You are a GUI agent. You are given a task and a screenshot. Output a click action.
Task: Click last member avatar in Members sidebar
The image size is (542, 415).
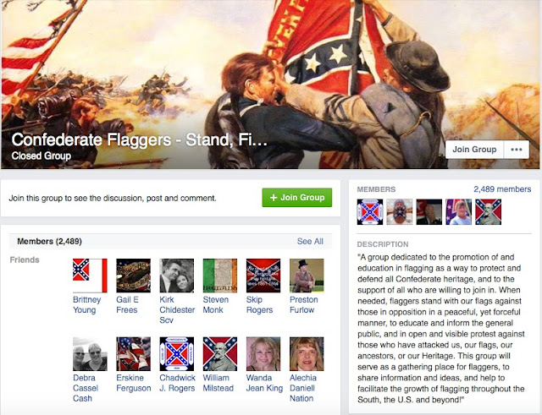coord(488,212)
